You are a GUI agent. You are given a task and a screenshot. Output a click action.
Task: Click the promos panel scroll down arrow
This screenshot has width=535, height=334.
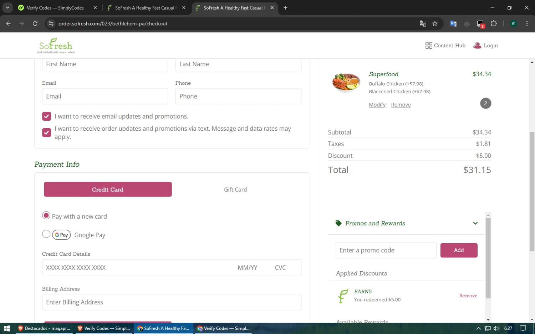pyautogui.click(x=488, y=320)
